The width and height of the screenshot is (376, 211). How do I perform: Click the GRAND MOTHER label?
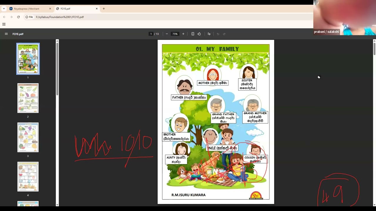pos(255,117)
